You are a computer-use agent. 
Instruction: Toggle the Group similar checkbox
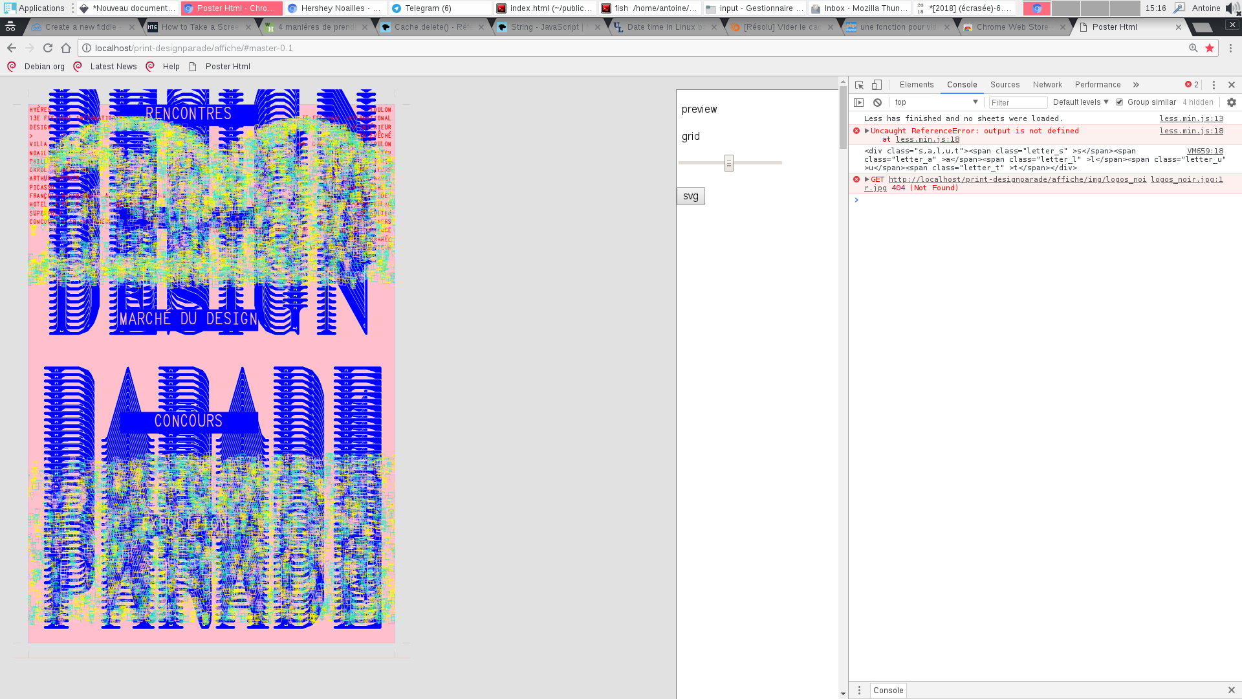click(1119, 102)
